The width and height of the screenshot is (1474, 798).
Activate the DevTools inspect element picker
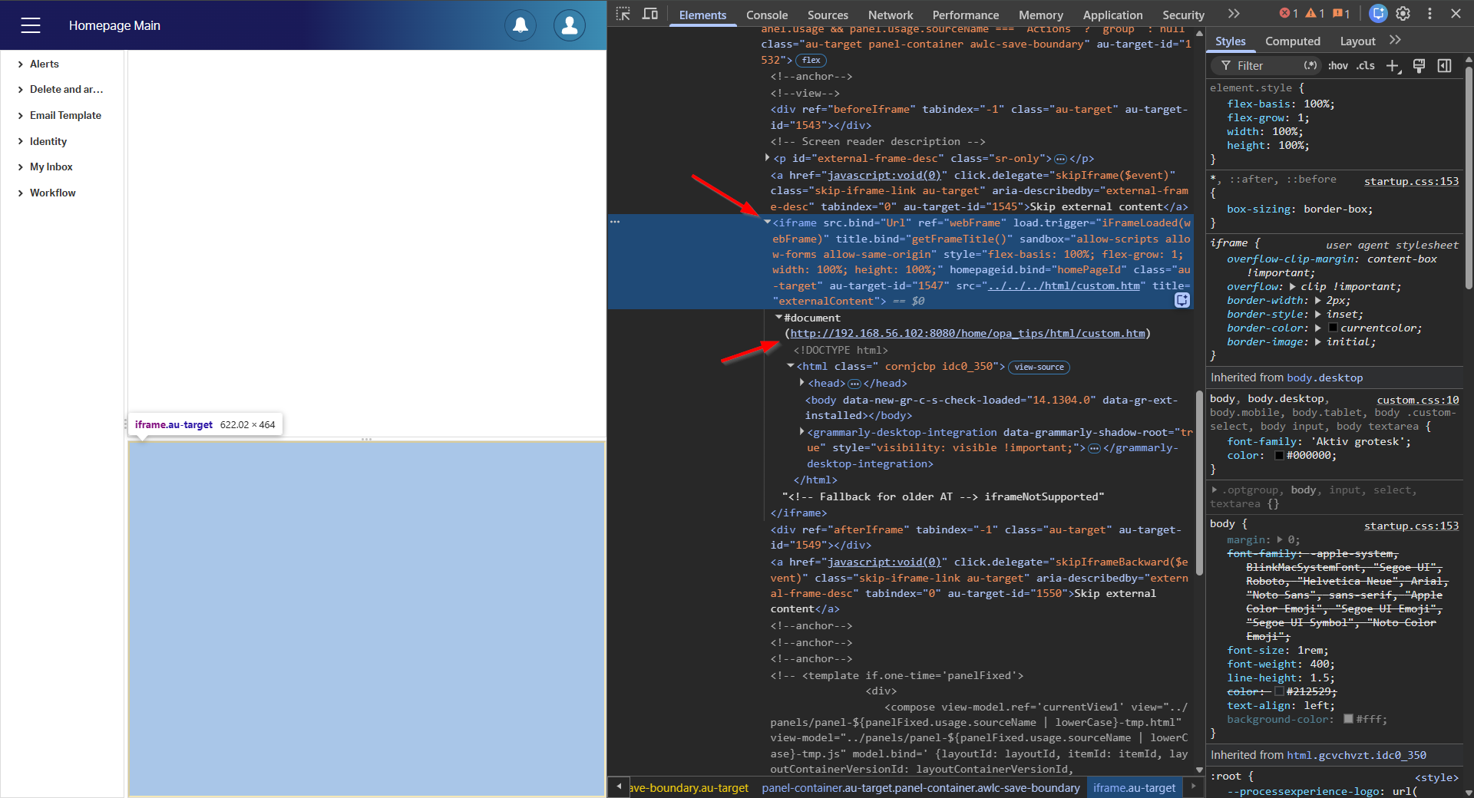tap(623, 14)
